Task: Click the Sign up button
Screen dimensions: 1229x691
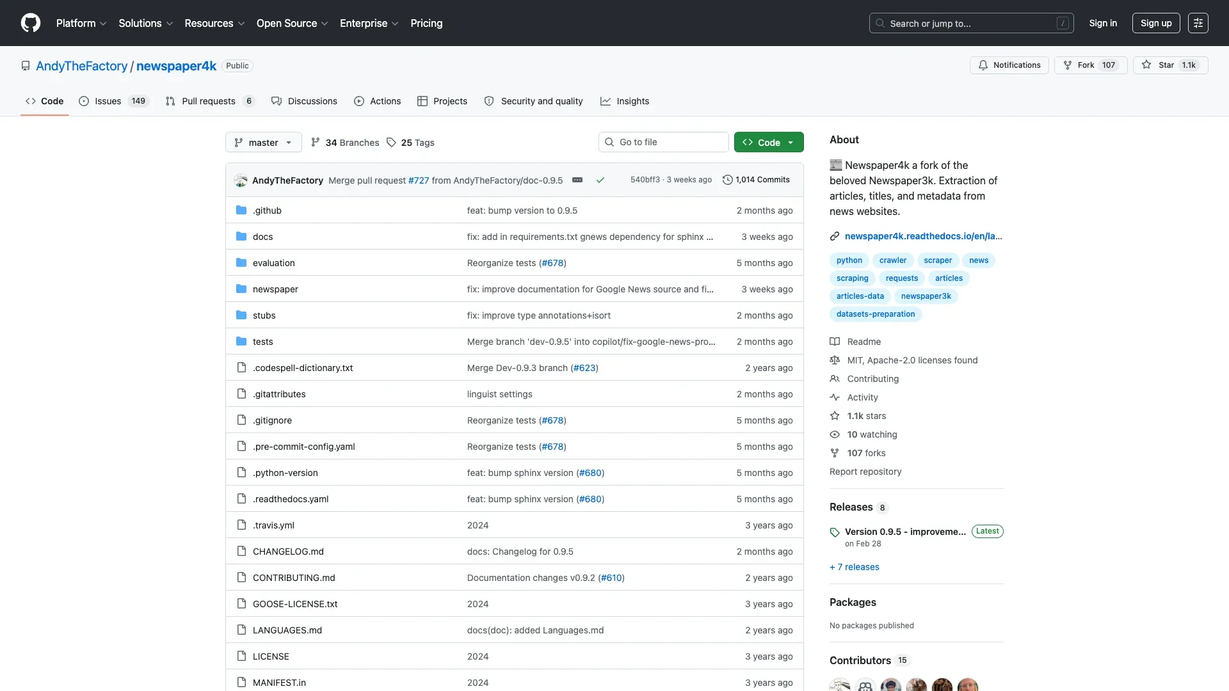Action: 1155,23
